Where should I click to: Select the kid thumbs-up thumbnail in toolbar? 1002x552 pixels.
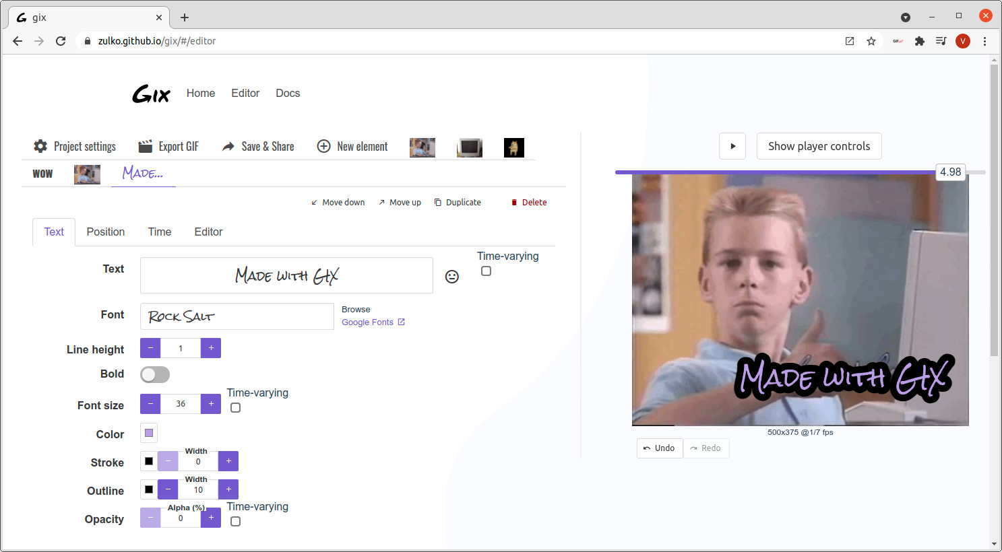coord(422,147)
